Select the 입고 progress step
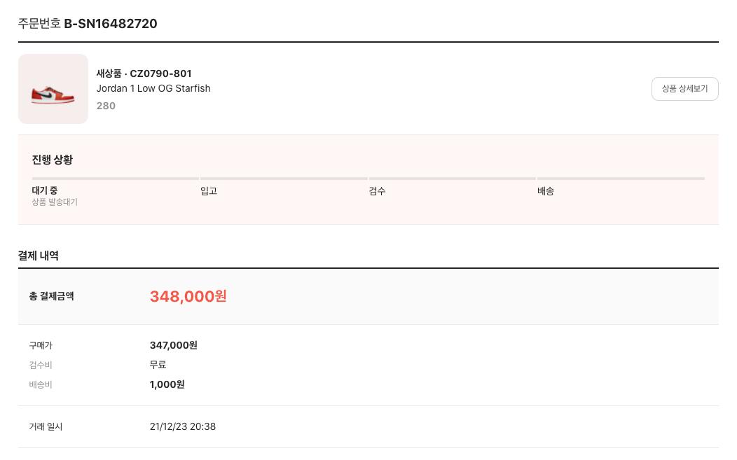 pos(209,191)
